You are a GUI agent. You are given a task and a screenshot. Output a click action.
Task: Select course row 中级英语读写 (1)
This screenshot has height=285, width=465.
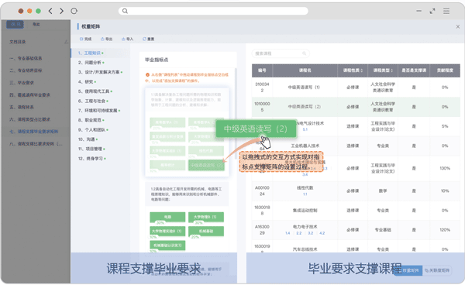356,88
